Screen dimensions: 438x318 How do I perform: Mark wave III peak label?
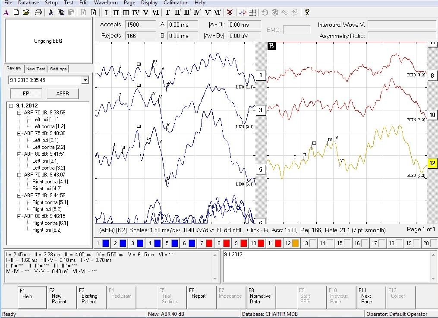click(x=126, y=12)
